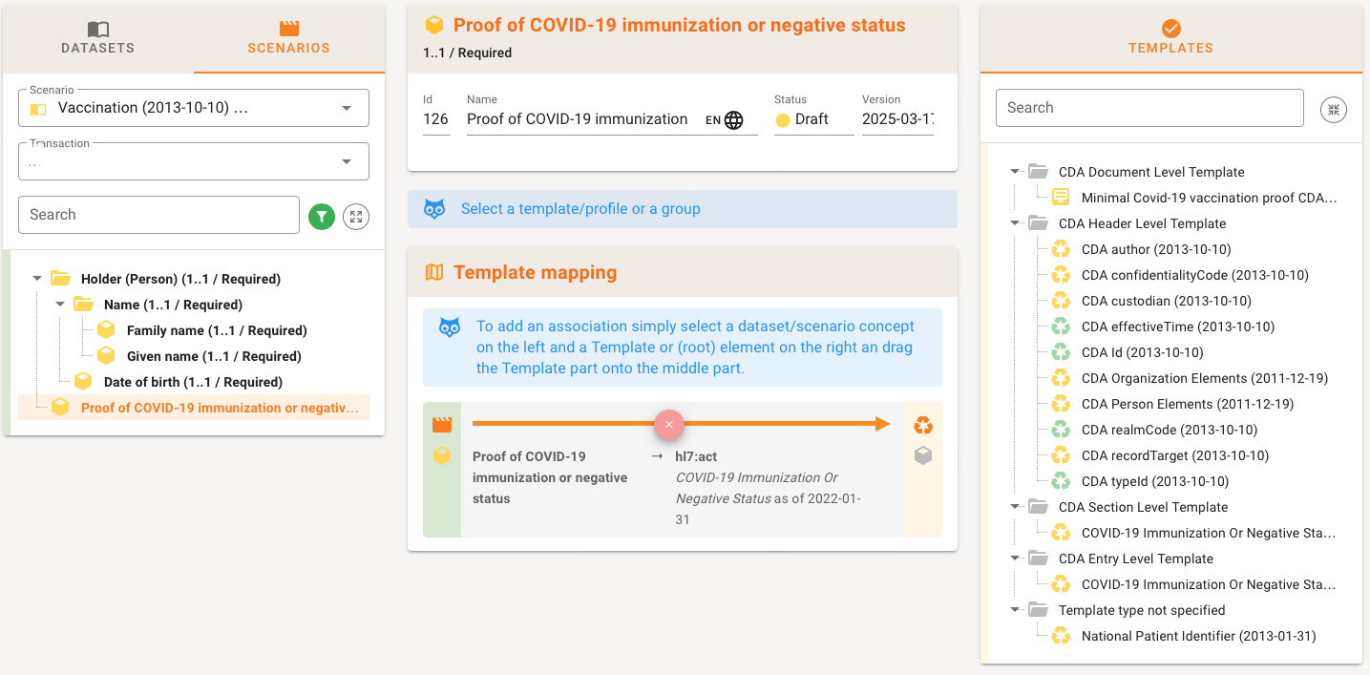
Task: Click the collapse-all icon beside Templates search
Action: (1333, 109)
